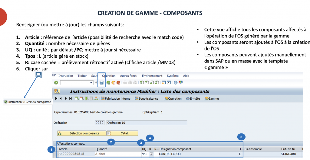310x160 pixels.
Task: Go to first entry navigation arrow
Action: click(56, 98)
